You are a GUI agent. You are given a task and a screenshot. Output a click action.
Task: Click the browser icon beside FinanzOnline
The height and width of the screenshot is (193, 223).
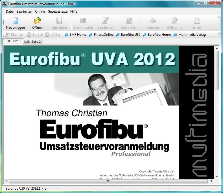[91, 35]
